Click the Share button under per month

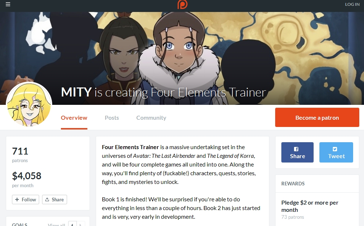pos(54,200)
